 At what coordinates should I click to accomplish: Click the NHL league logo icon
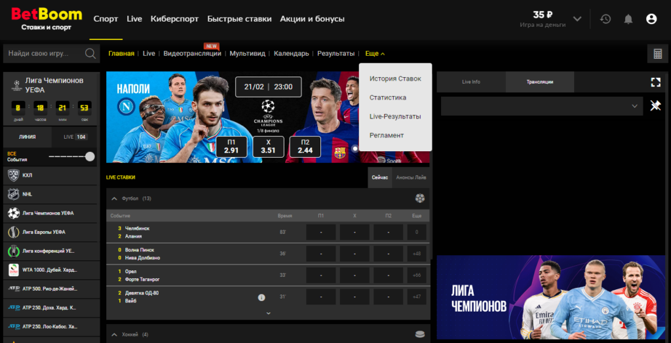14,194
